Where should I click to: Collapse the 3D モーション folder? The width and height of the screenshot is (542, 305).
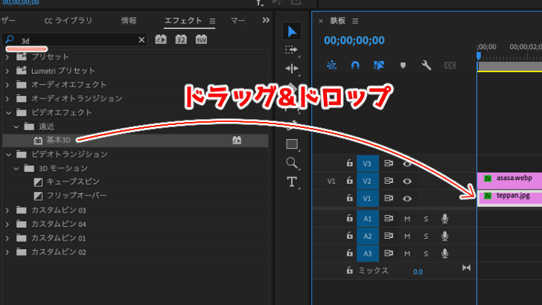coord(16,169)
